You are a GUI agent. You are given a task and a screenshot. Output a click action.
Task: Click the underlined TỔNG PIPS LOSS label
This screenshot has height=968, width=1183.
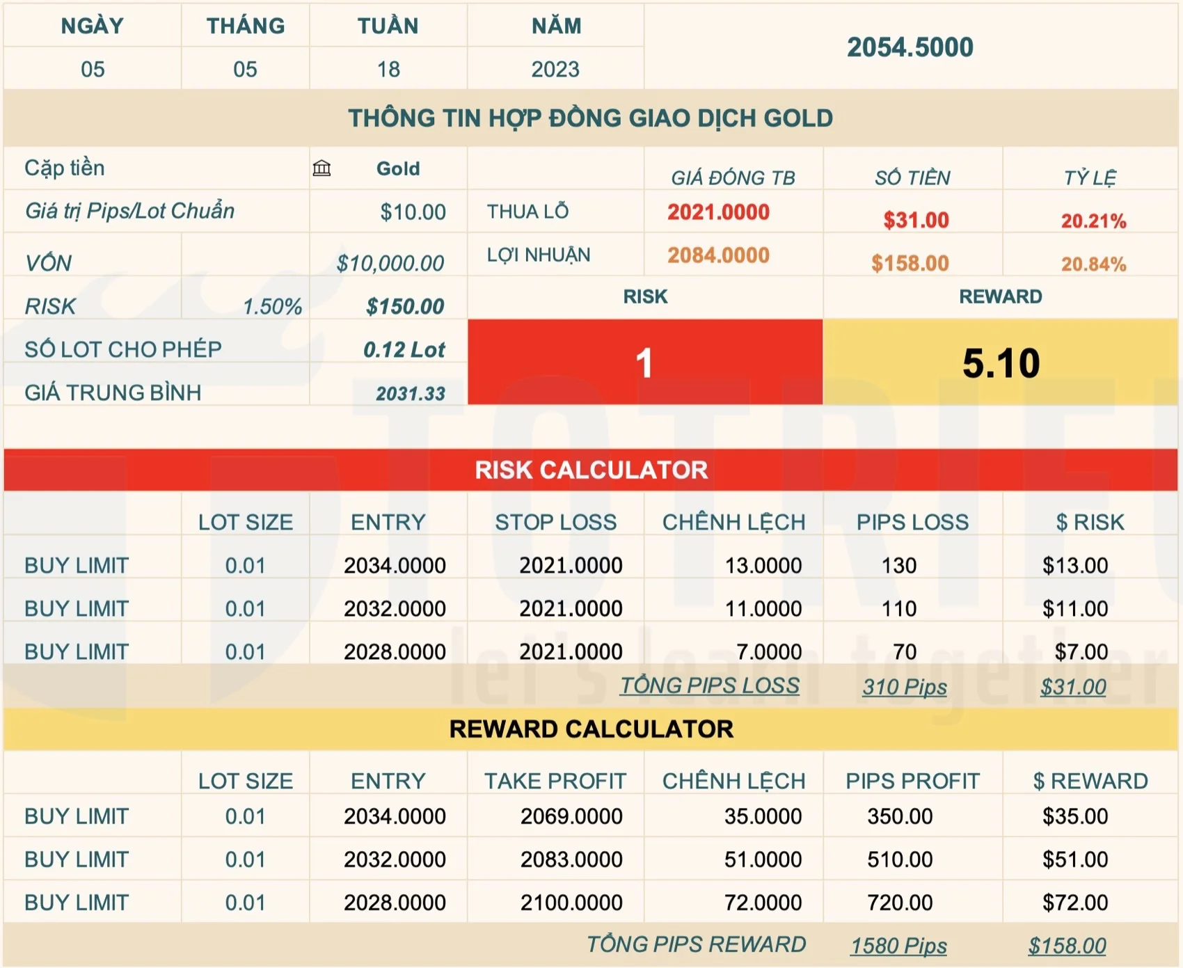click(709, 685)
